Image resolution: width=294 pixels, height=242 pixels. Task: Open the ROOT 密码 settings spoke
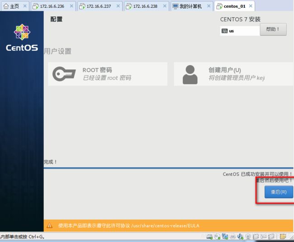(108, 74)
